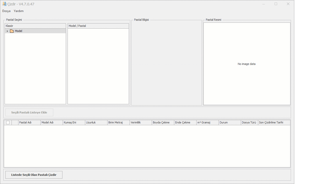325x184 pixels.
Task: Click the Durum column header
Action: point(230,123)
